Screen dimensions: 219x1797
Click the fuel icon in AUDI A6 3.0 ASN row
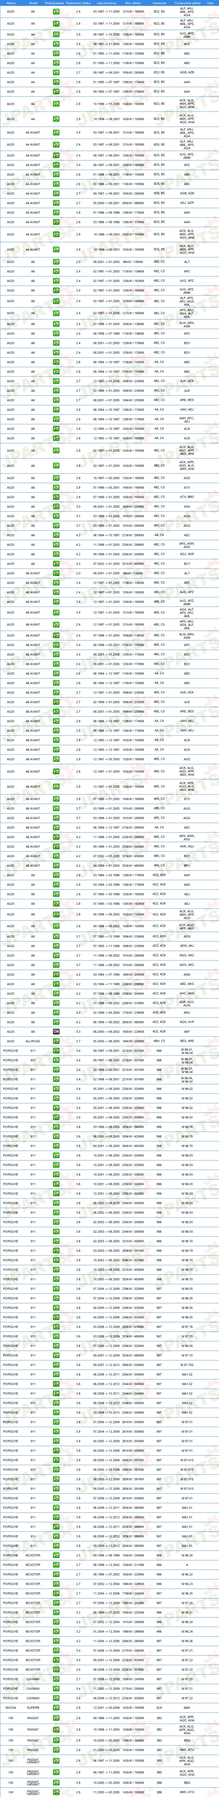coord(57,507)
